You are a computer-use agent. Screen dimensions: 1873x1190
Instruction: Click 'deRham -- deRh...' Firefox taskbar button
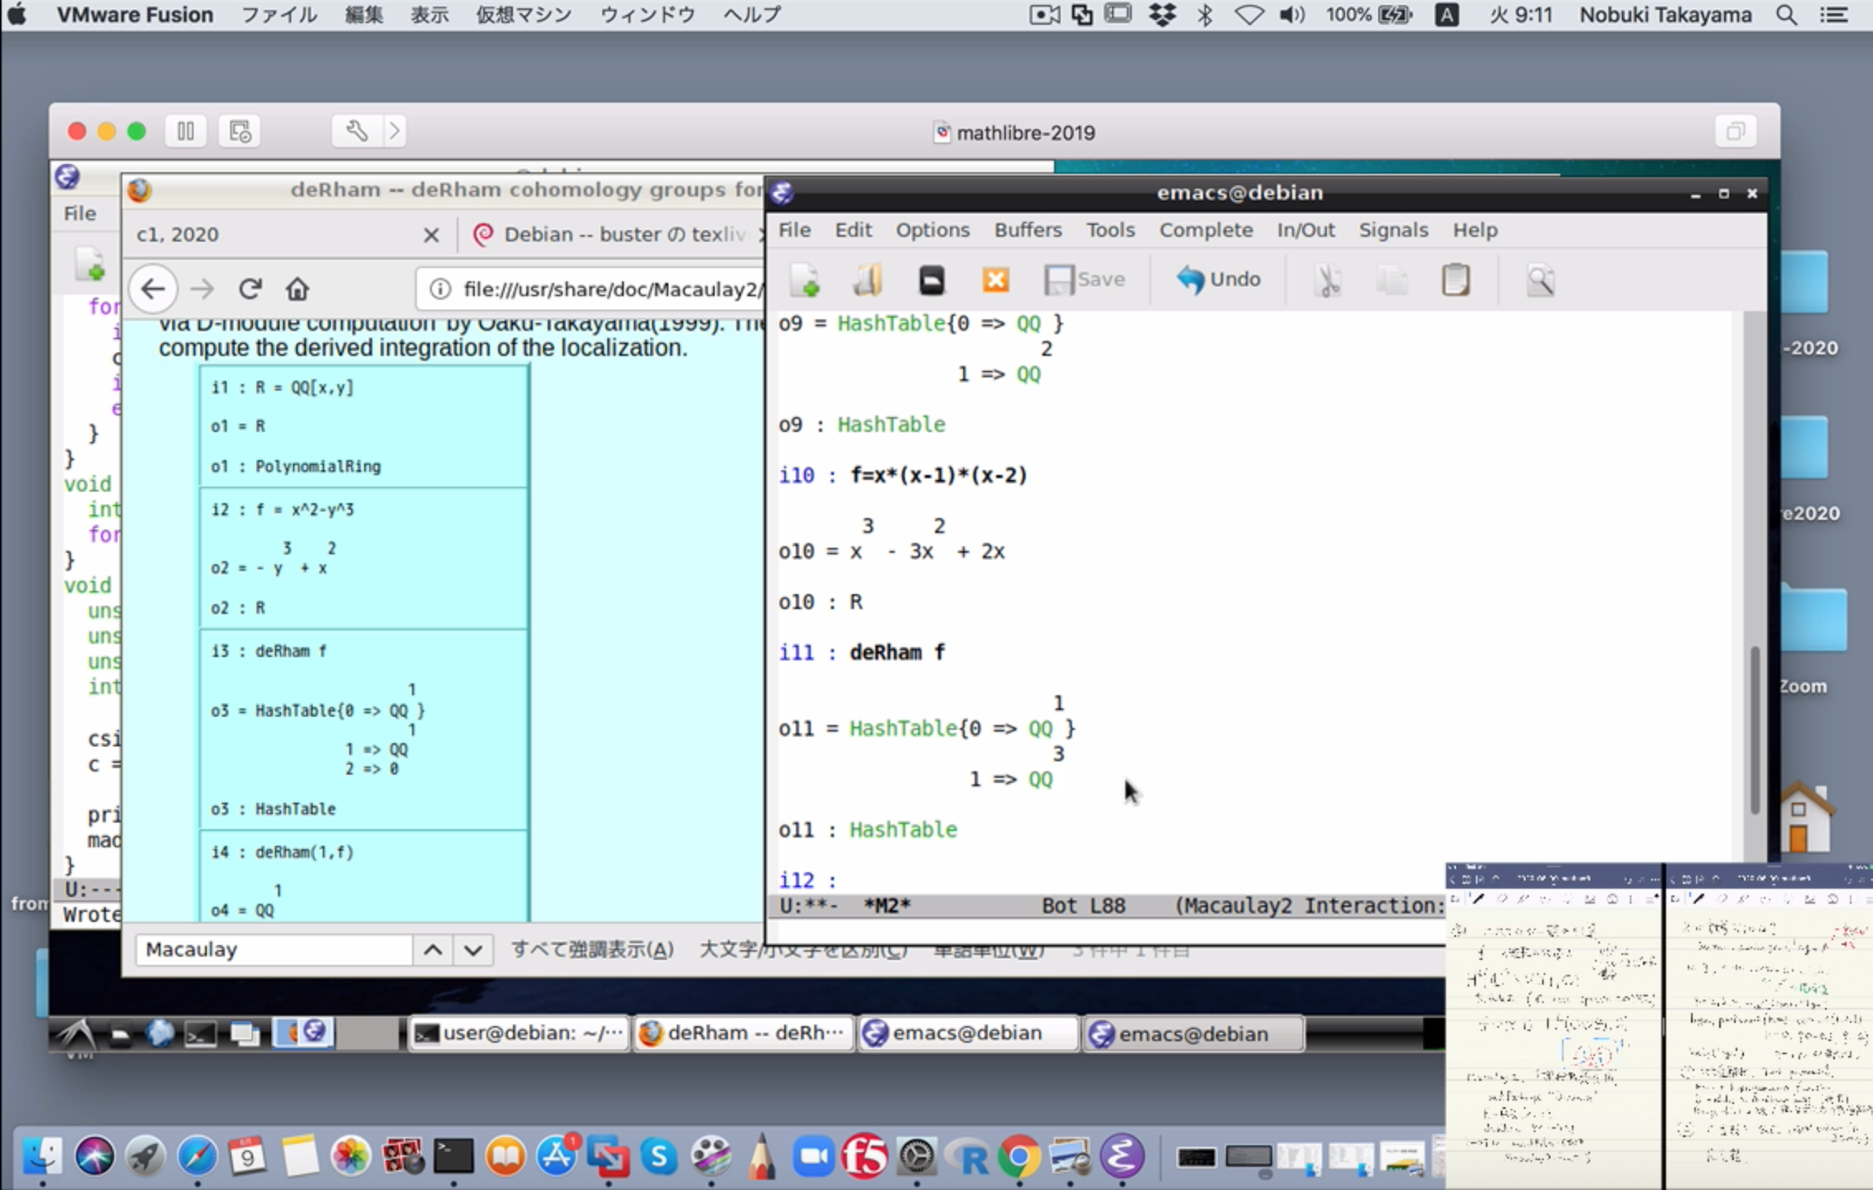743,1033
